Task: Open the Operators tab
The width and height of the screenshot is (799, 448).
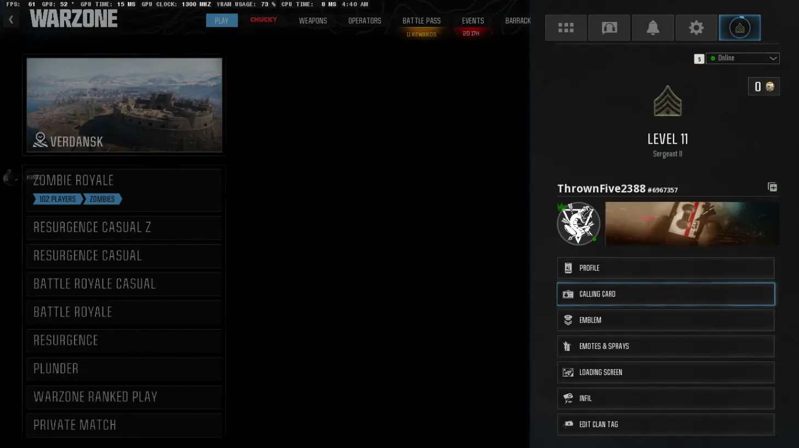Action: pos(365,21)
